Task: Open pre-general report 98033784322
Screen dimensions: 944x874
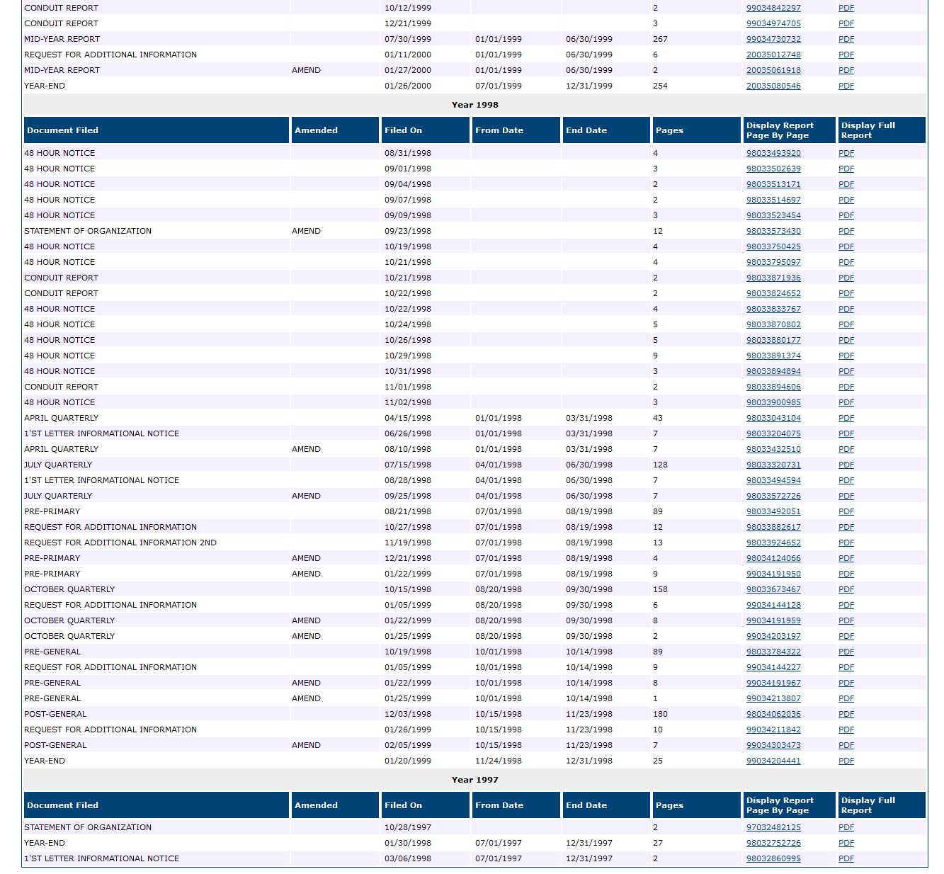Action: (x=773, y=652)
